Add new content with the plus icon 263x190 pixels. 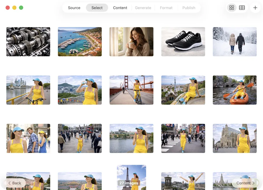point(255,8)
